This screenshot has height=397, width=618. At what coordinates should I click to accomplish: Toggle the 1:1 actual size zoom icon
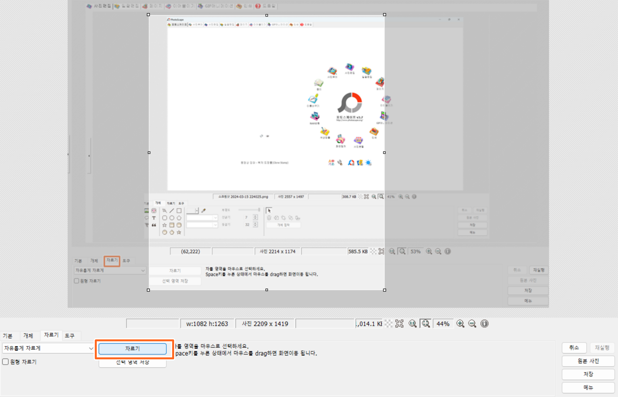point(413,324)
